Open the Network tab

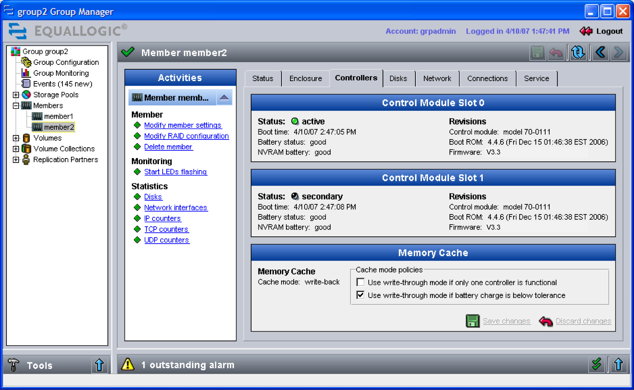437,79
